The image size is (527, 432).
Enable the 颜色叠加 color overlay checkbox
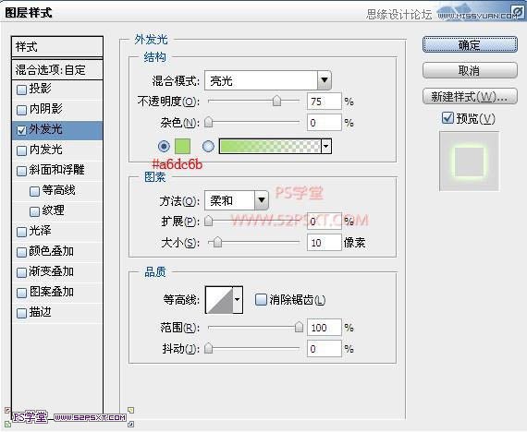click(x=21, y=252)
